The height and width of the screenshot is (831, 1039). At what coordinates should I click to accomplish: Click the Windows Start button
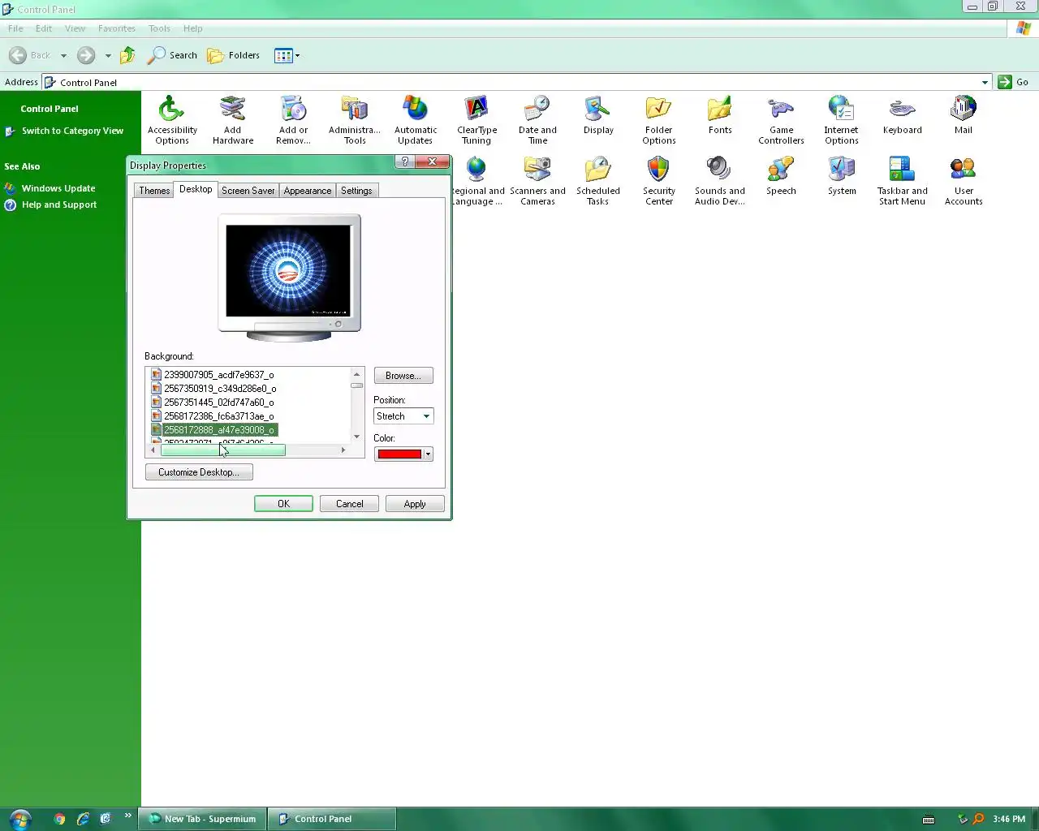click(20, 819)
